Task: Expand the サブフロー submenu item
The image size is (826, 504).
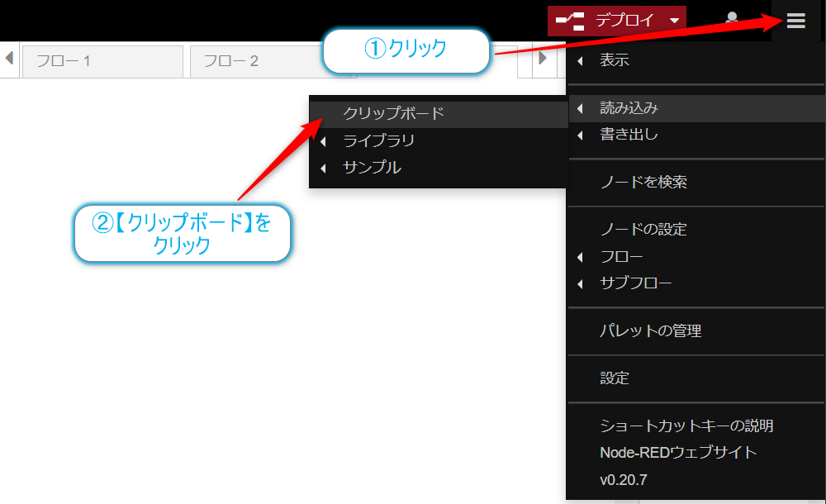Action: click(x=695, y=283)
